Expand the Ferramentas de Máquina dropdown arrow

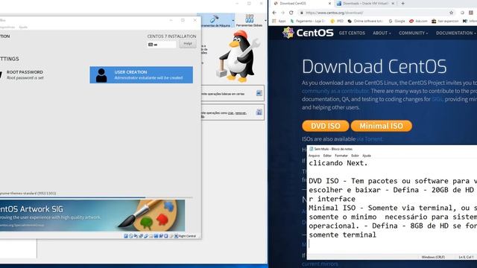[x=233, y=21]
